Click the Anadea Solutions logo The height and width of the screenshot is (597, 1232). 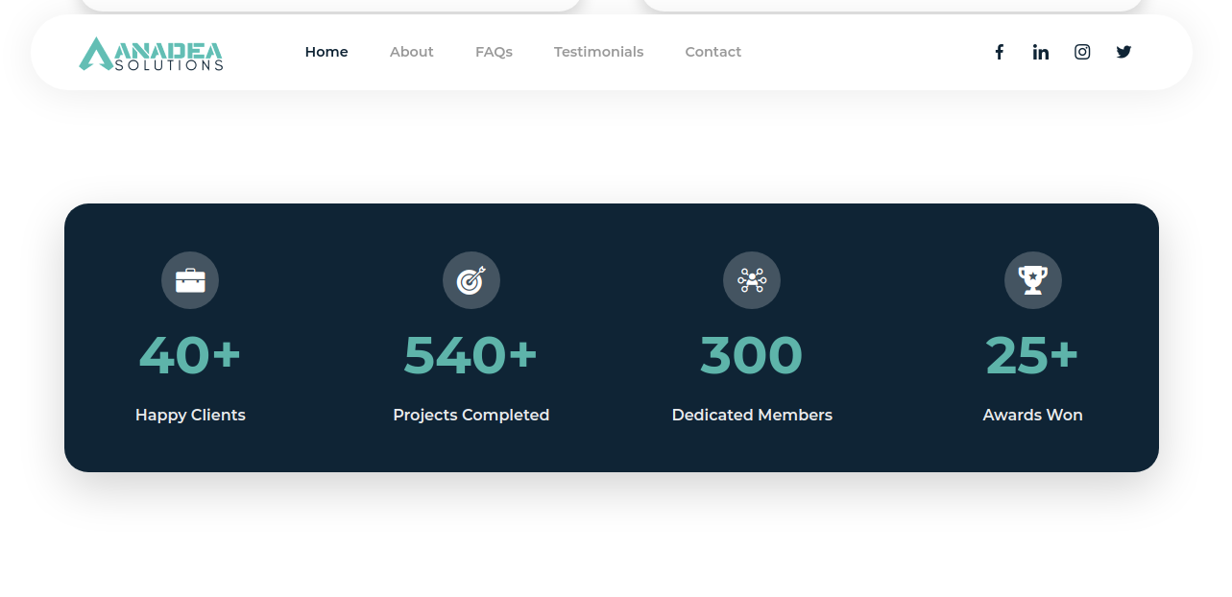[151, 54]
